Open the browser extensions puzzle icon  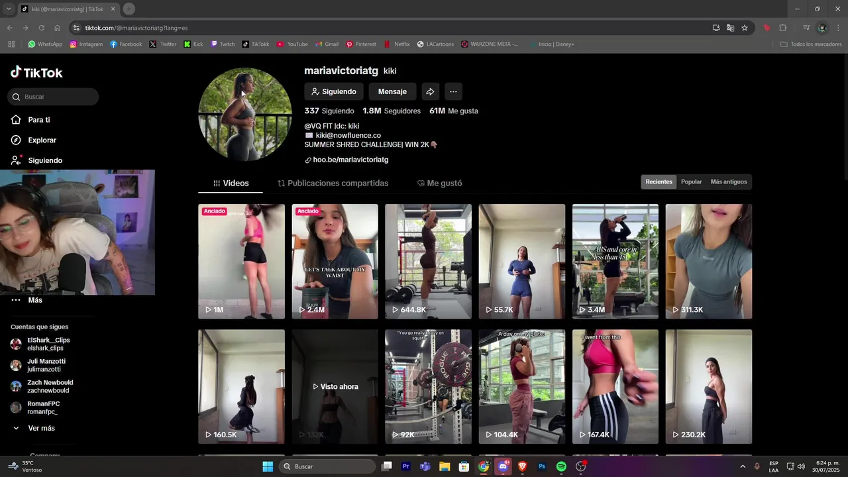point(783,28)
